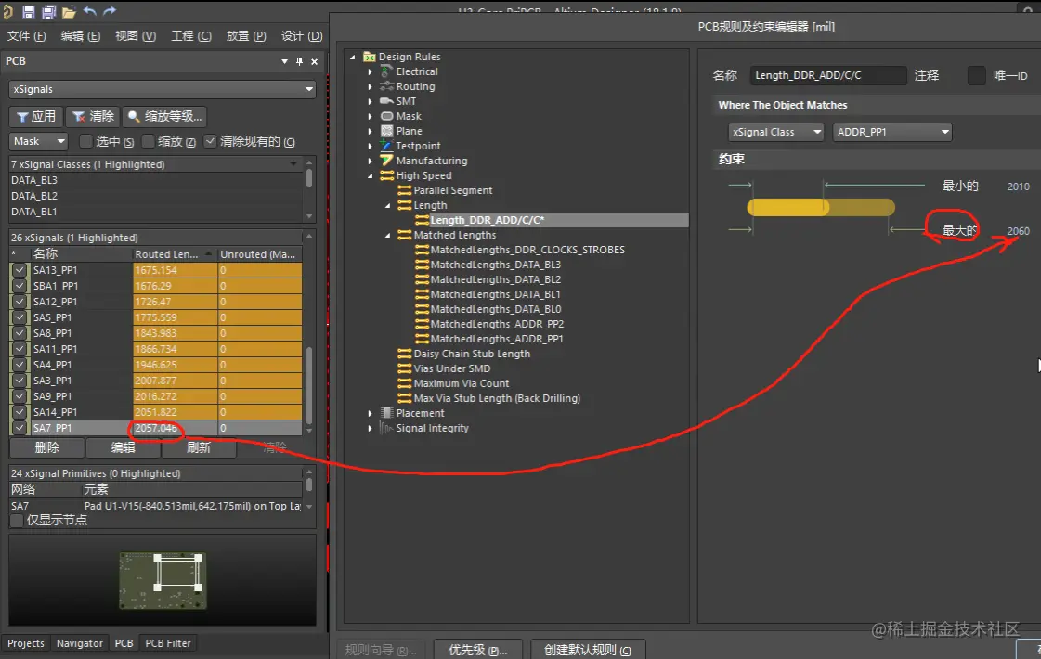1041x659 pixels.
Task: Expand the Signal Integrity node
Action: tap(371, 428)
